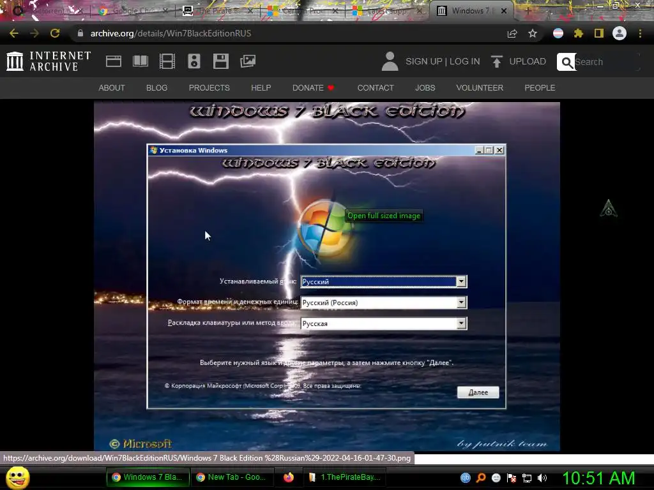This screenshot has width=654, height=490.
Task: Open the Video film-strip icon
Action: tap(167, 61)
